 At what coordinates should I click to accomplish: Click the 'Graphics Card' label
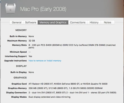(x=19, y=84)
